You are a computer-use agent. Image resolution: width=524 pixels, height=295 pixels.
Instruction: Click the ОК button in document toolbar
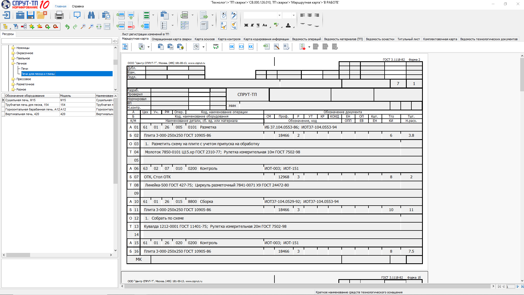point(232,47)
